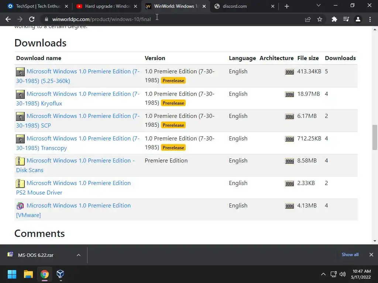Click the 'Architecture' column header
The image size is (378, 283).
point(276,58)
